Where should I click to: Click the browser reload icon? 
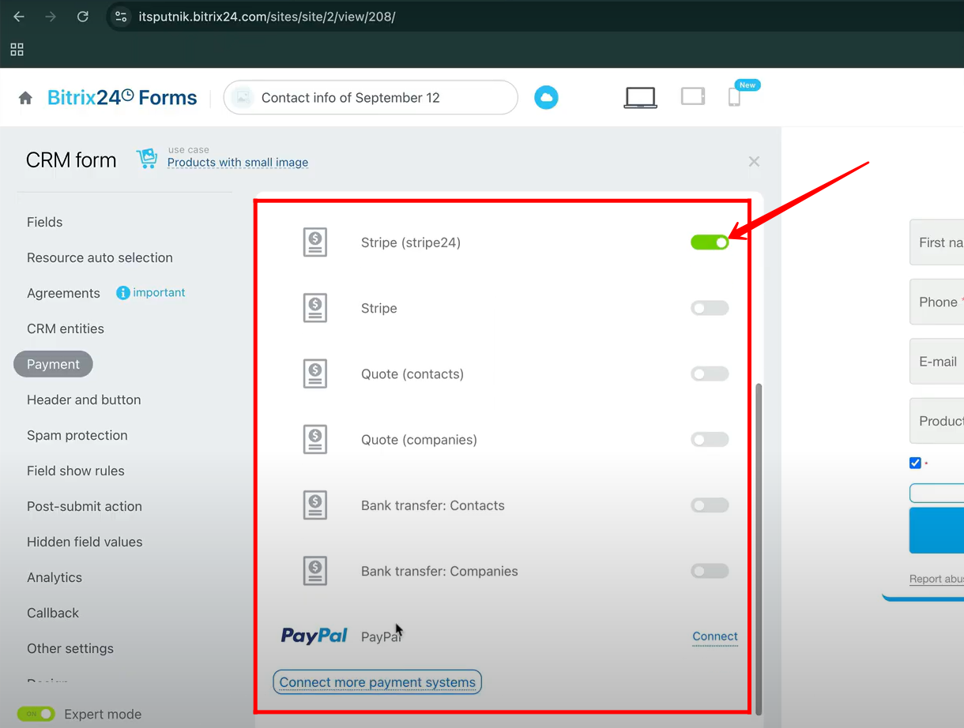pyautogui.click(x=82, y=17)
